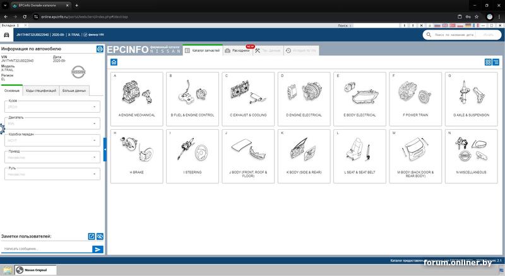Click the Nissan logo in vehicle info
Screen dimensions: 505x276
coord(78,72)
